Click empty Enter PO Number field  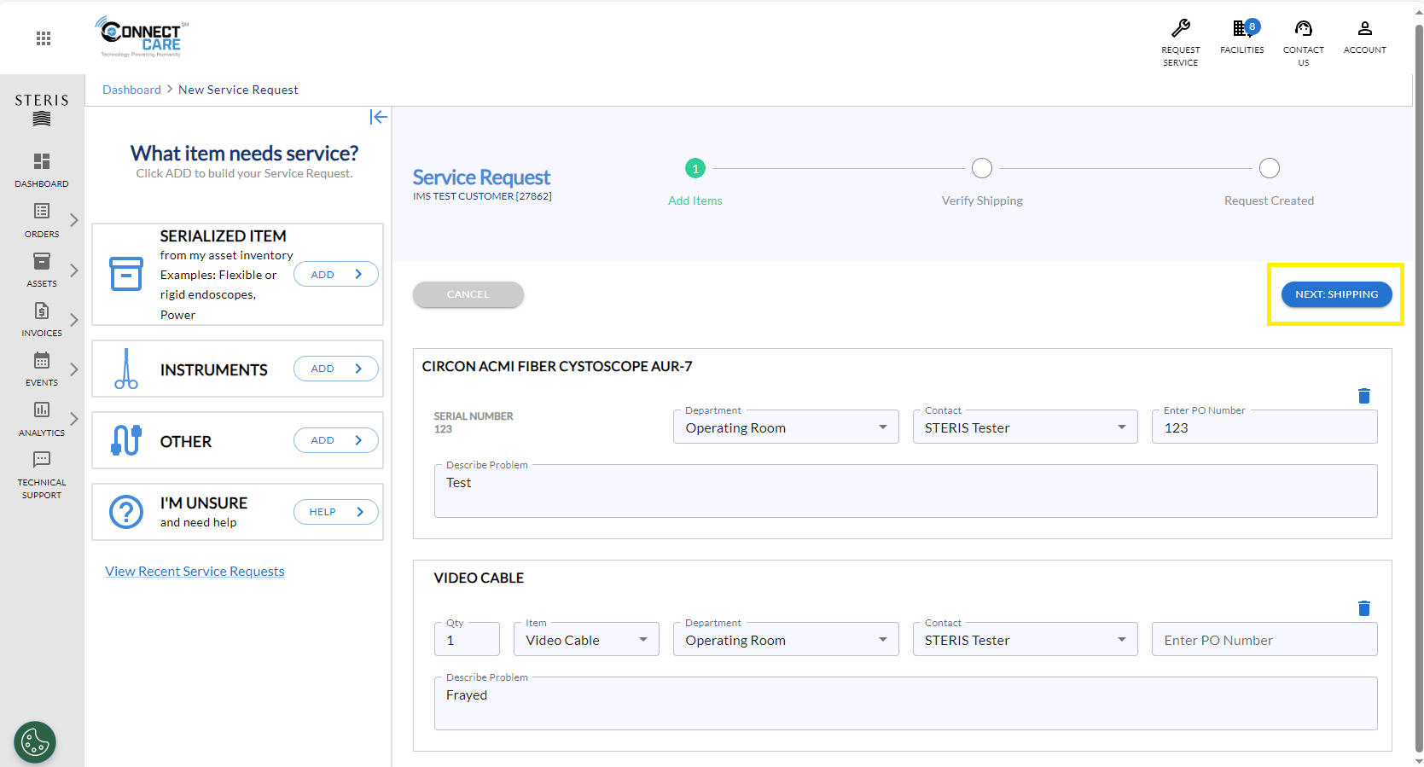[x=1264, y=639]
